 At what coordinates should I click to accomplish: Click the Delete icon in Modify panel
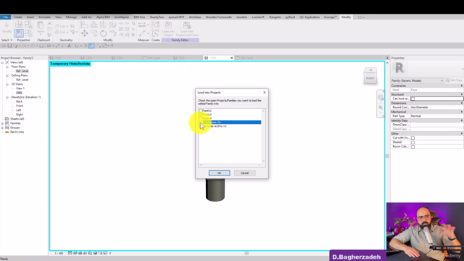click(133, 35)
